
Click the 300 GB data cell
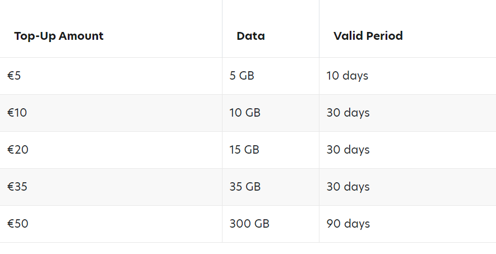249,224
